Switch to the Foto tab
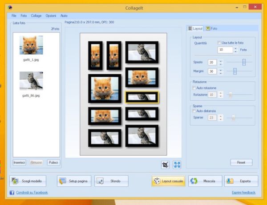 (211, 28)
